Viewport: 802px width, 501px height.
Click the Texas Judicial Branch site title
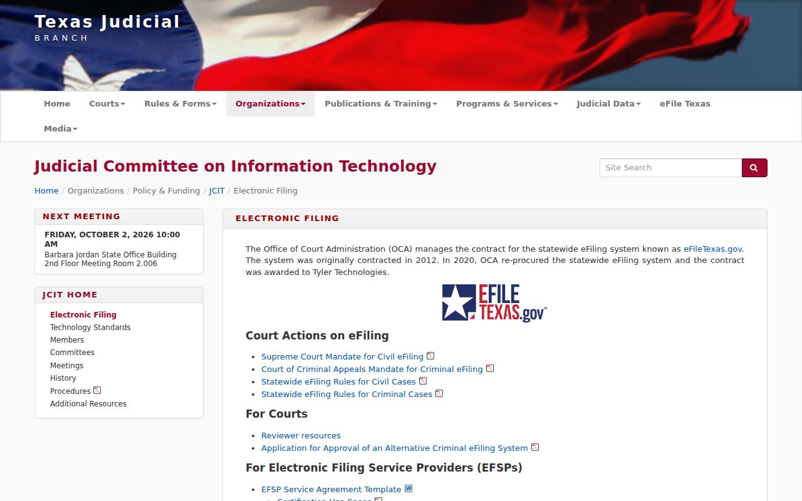107,28
